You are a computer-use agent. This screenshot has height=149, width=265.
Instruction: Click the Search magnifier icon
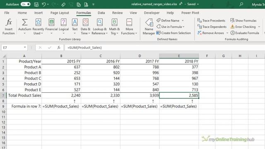[x=241, y=4]
